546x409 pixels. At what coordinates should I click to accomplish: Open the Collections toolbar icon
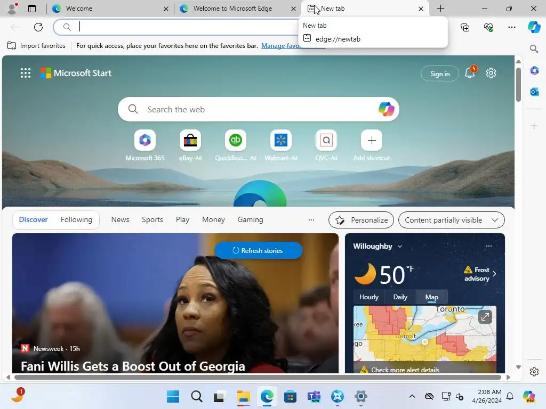(x=465, y=27)
